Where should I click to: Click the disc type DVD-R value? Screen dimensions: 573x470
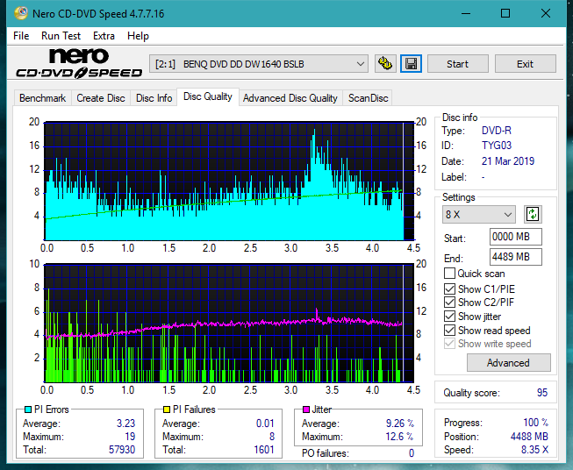point(497,131)
